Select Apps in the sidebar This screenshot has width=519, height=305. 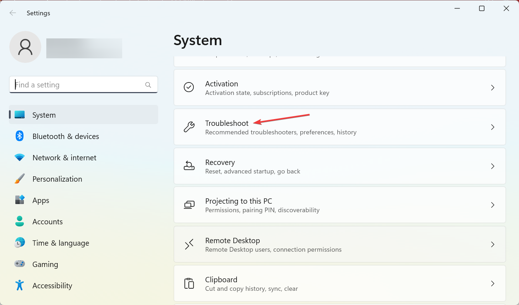[x=83, y=200]
